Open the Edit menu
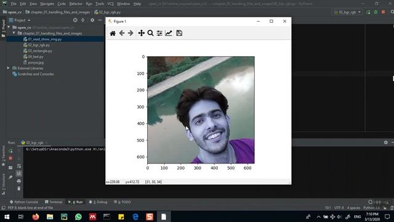Image resolution: width=394 pixels, height=222 pixels. [23, 4]
